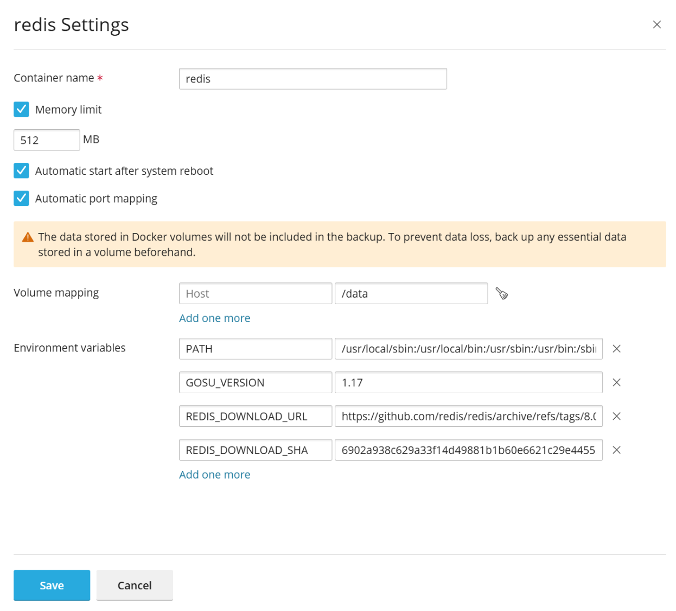This screenshot has width=676, height=611.
Task: Remove the REDIS_DOWNLOAD_SHA environment variable
Action: tap(616, 450)
